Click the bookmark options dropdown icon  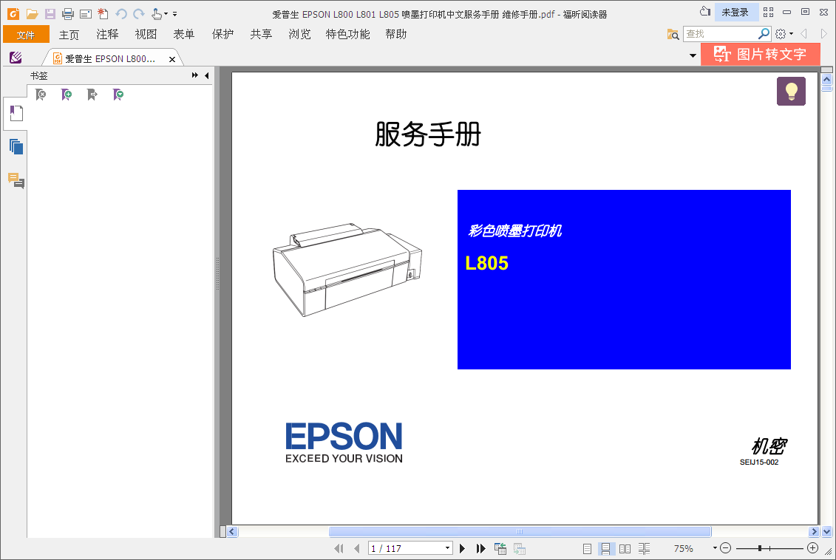pyautogui.click(x=118, y=95)
